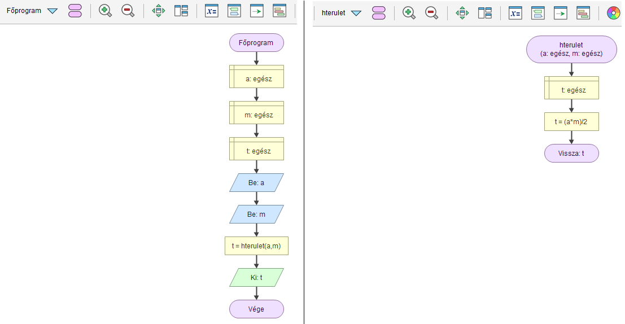
Task: Open the color scheme wheel
Action: coord(613,13)
